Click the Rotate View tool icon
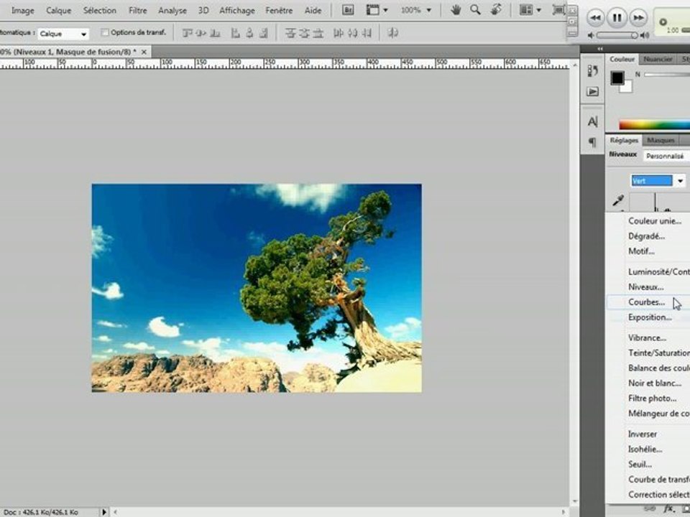Screen dimensions: 690x517 [x=497, y=9]
